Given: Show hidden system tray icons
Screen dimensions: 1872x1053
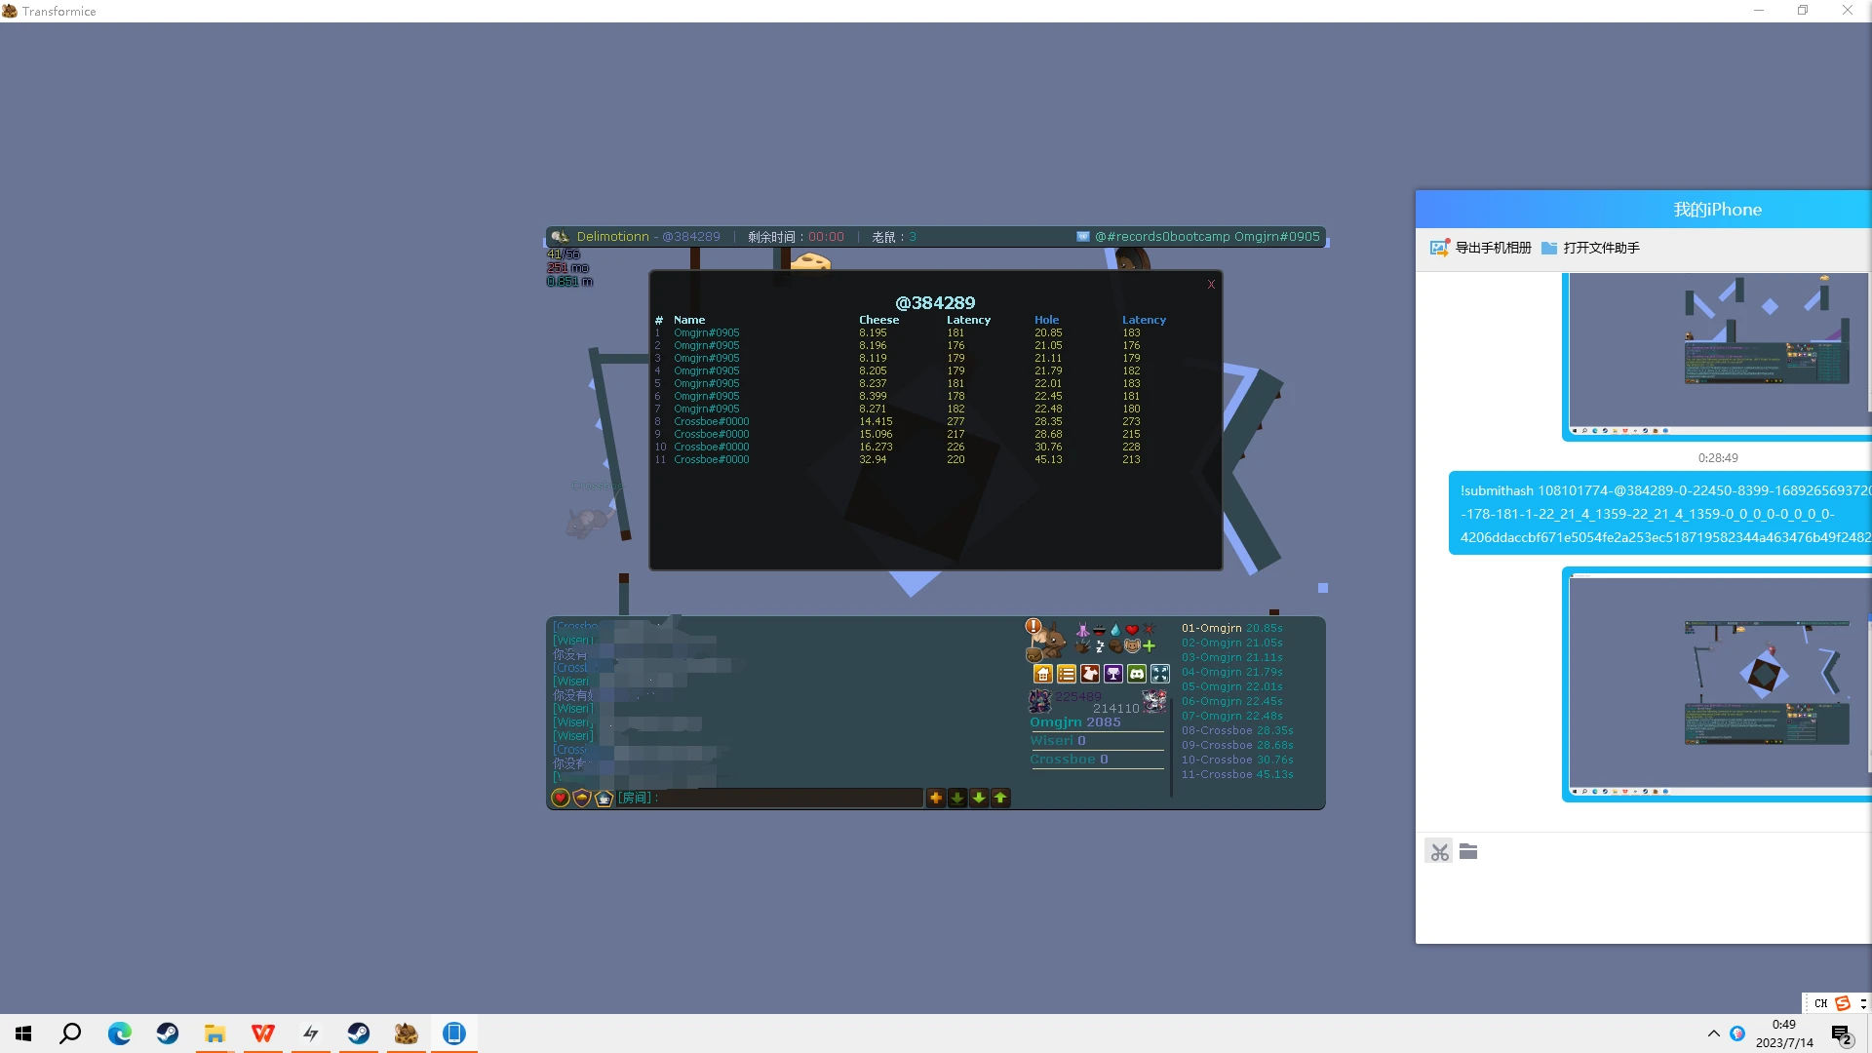Looking at the screenshot, I should coord(1713,1033).
